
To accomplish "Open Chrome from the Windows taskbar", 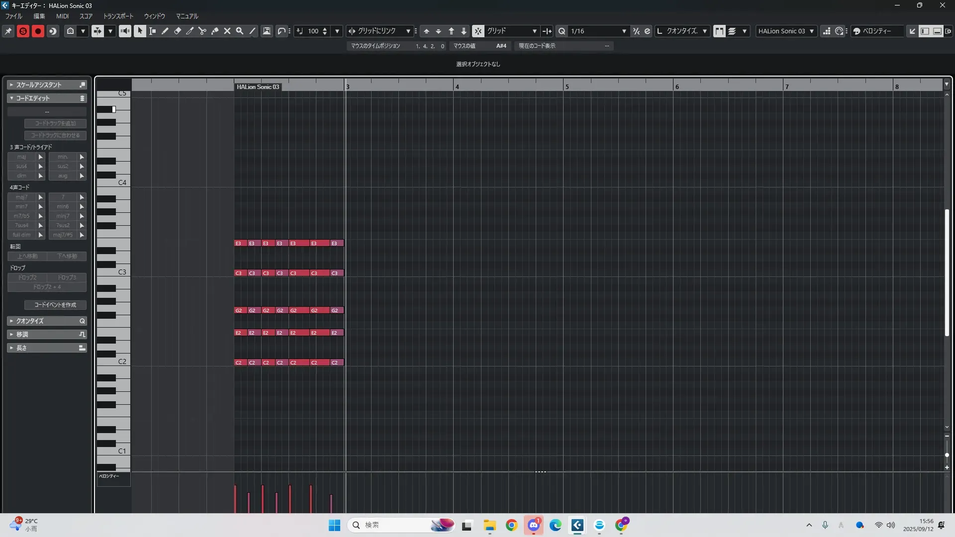I will point(511,525).
